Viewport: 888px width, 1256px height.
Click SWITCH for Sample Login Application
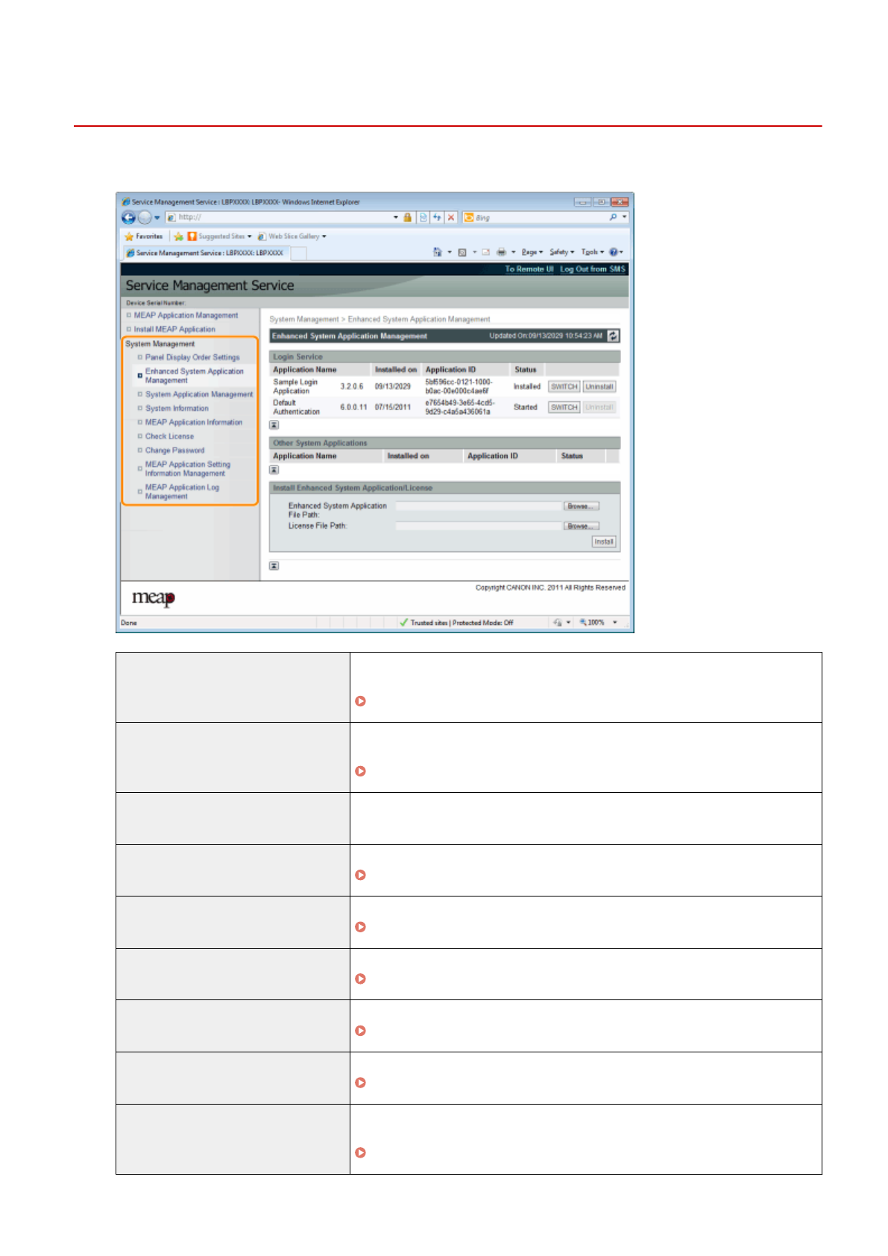click(564, 386)
